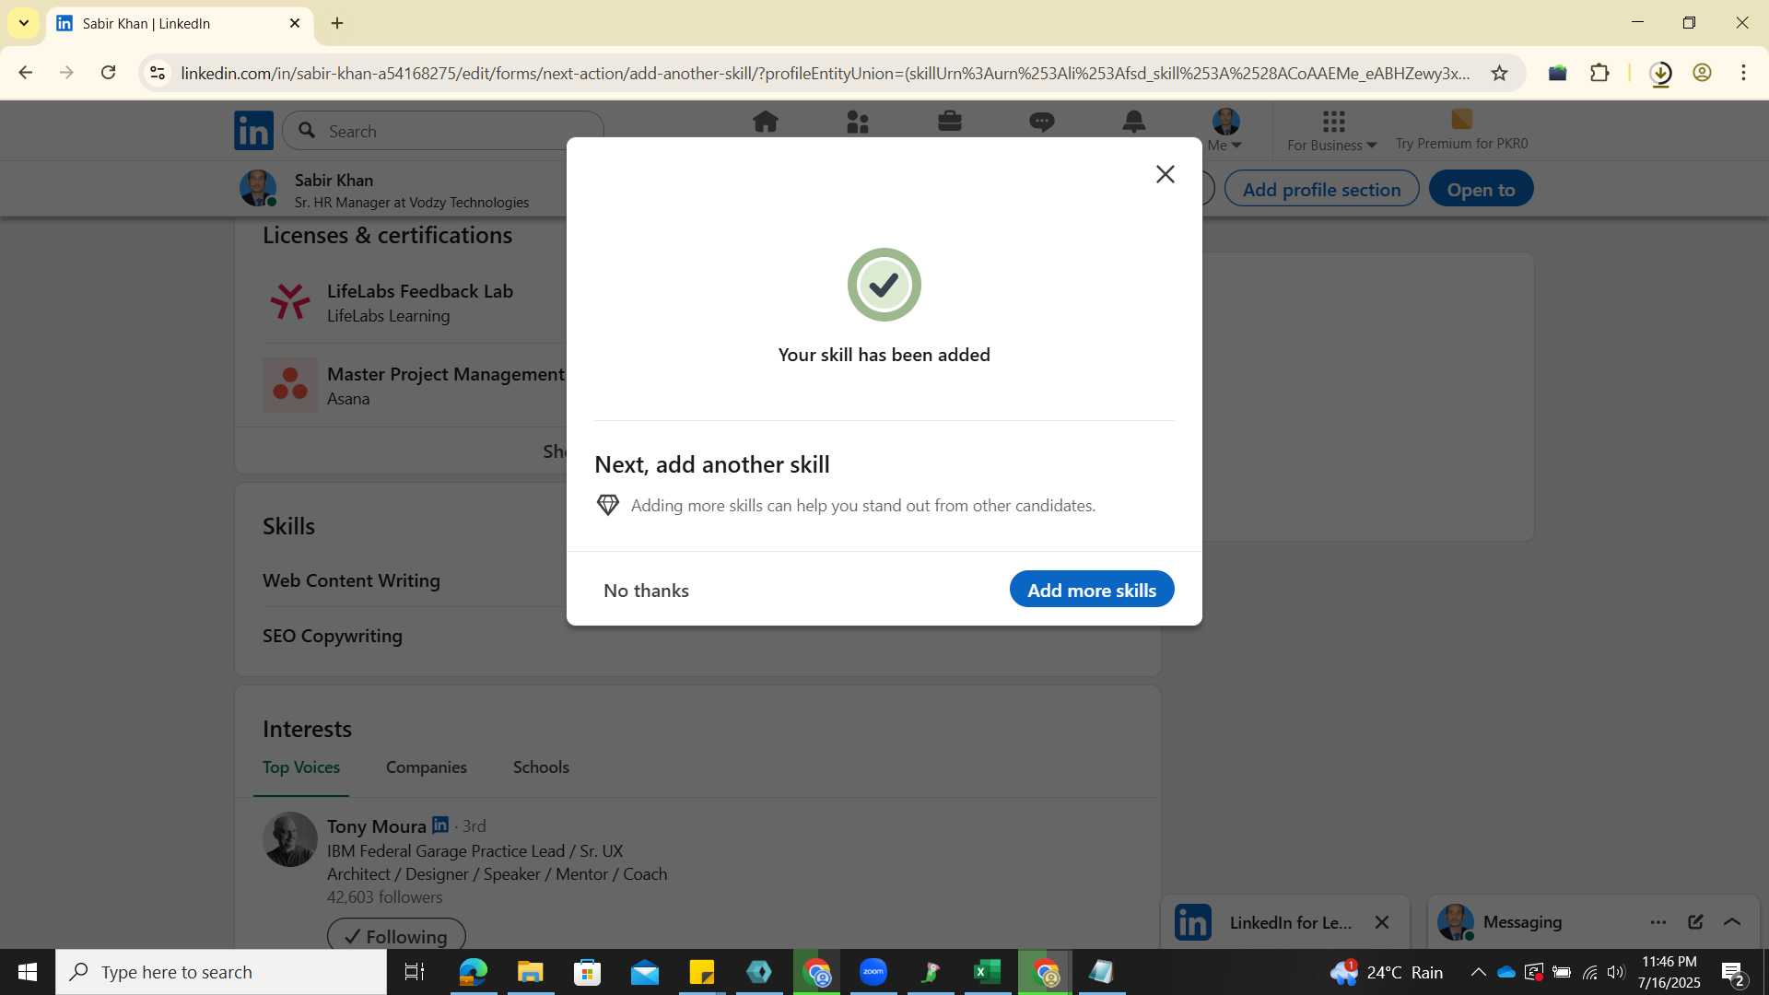The width and height of the screenshot is (1769, 995).
Task: Click Sabir Khan sticky header photo
Action: pyautogui.click(x=258, y=189)
